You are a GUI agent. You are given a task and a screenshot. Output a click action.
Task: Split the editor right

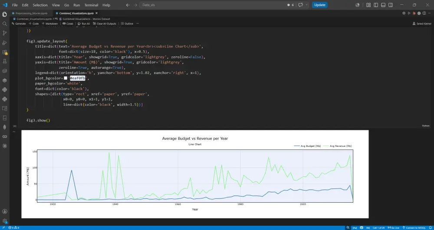(x=424, y=13)
